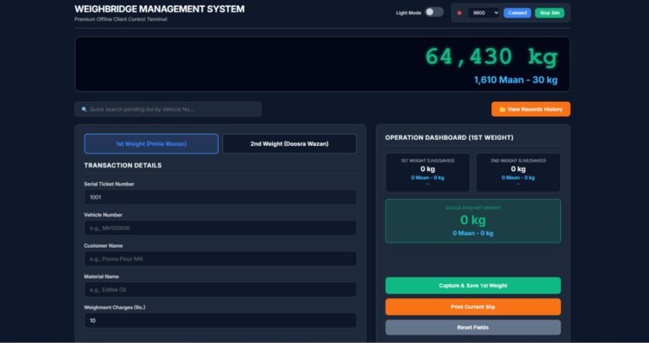
Task: Click the Vehicle Number input field
Action: (221, 228)
